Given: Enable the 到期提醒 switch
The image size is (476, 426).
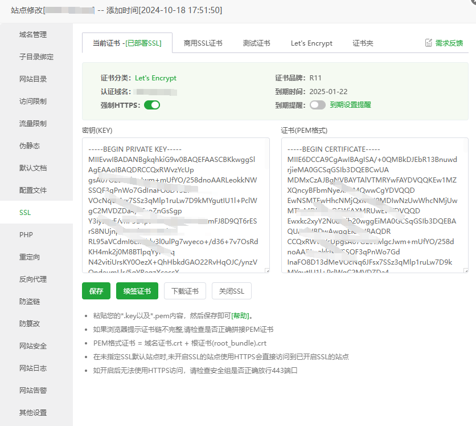Looking at the screenshot, I should click(318, 105).
